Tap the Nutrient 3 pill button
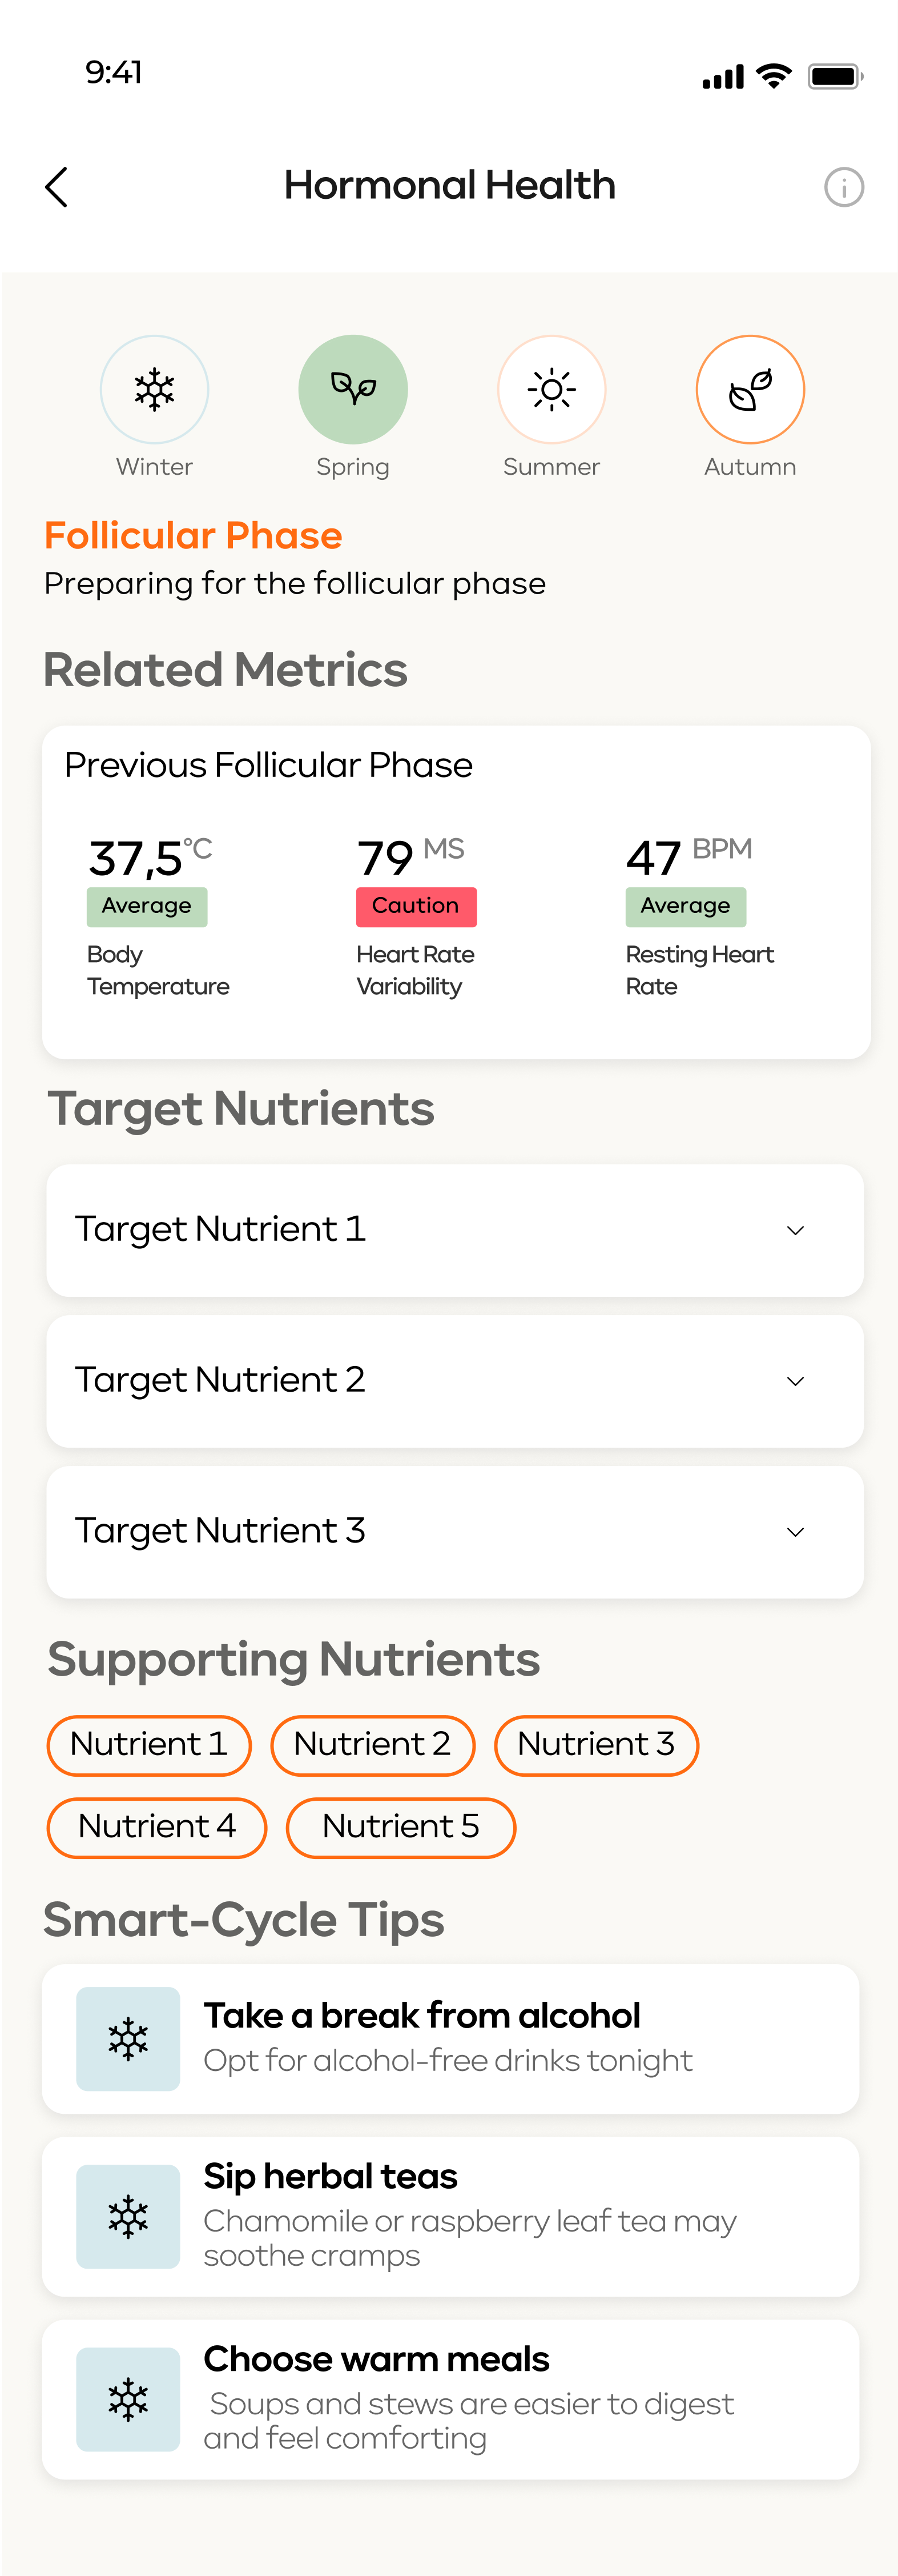 pos(597,1745)
